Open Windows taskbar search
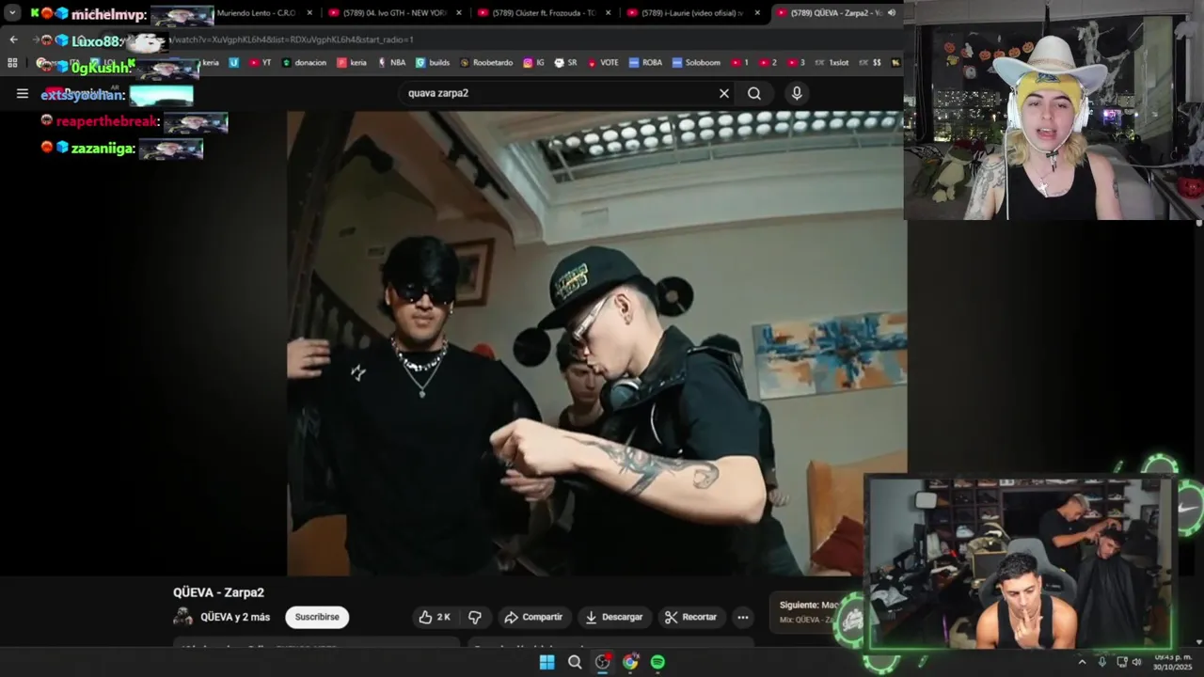 coord(575,662)
